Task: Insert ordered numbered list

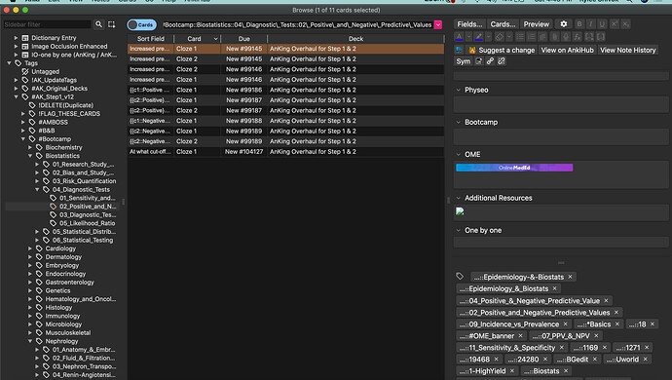Action: (x=532, y=37)
